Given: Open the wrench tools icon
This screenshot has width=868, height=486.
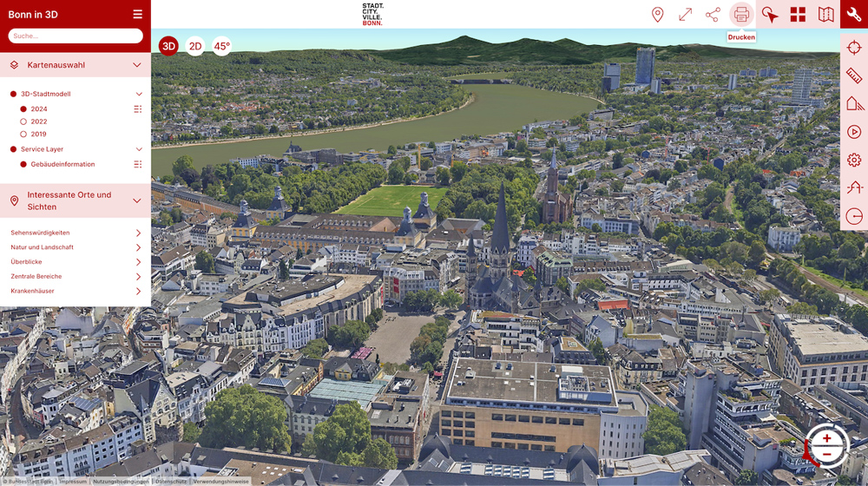Looking at the screenshot, I should pos(854,15).
